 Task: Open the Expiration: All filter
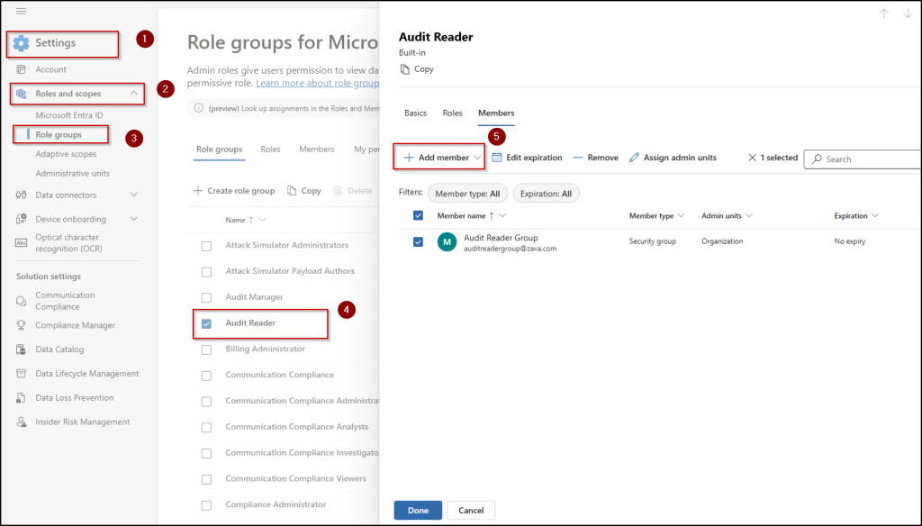click(546, 194)
